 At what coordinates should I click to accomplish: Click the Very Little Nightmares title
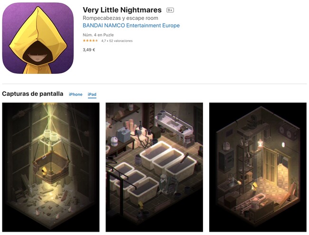coord(122,10)
